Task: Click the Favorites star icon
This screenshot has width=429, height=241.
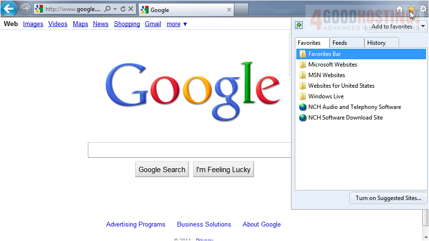Action: (x=411, y=9)
